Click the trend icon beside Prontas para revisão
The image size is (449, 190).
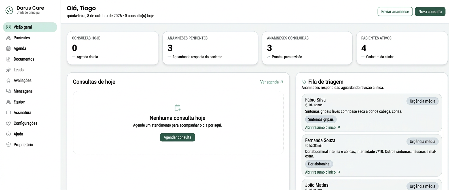tap(269, 57)
